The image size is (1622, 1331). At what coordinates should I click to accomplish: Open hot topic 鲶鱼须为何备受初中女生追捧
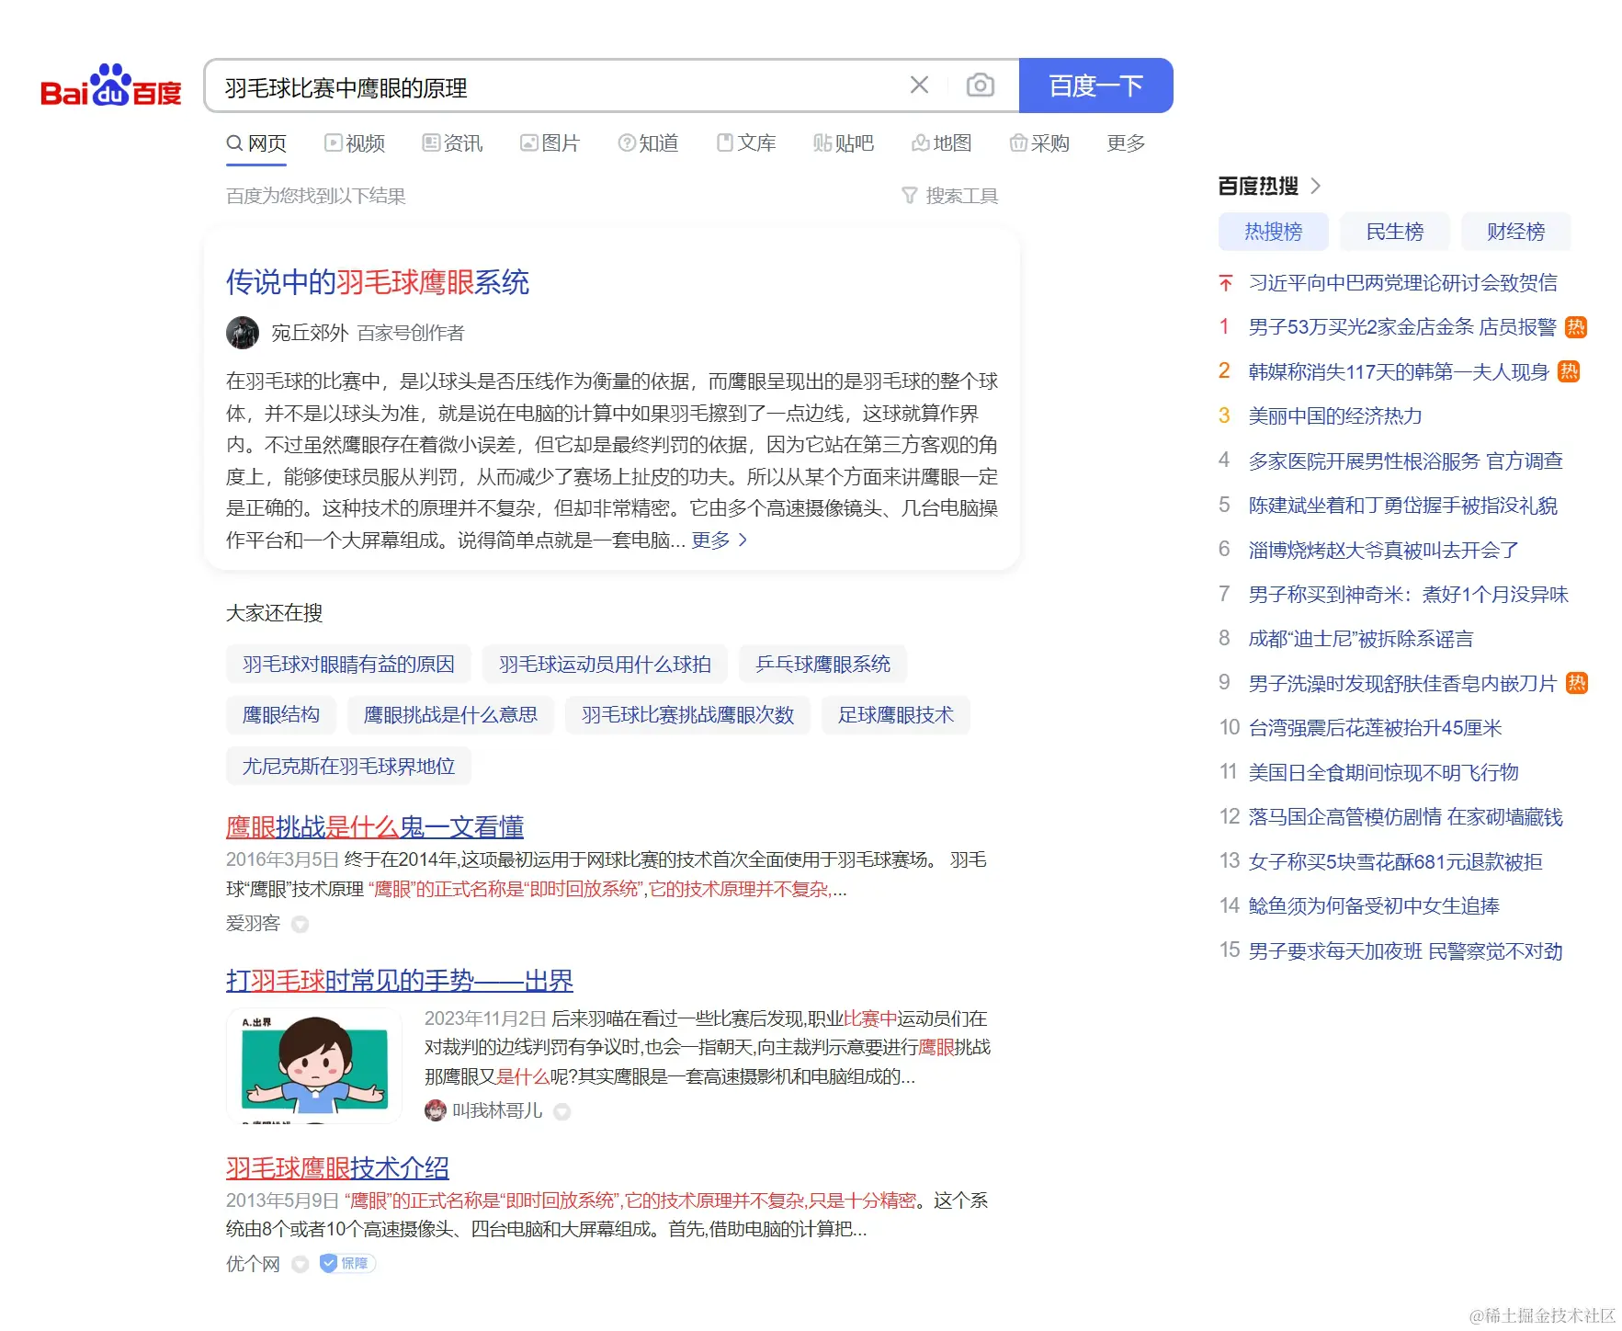click(x=1375, y=906)
